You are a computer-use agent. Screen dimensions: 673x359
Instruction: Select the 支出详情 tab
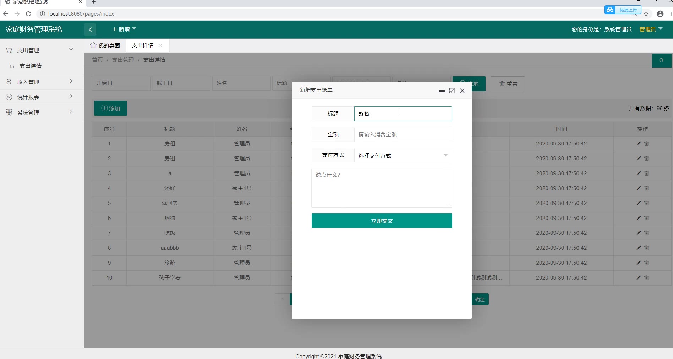coord(143,45)
